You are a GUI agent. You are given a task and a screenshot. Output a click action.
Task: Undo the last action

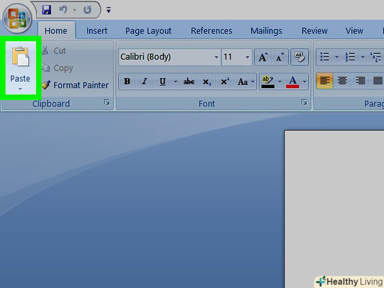coord(63,10)
